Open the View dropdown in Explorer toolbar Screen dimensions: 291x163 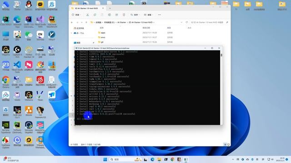coord(148,15)
